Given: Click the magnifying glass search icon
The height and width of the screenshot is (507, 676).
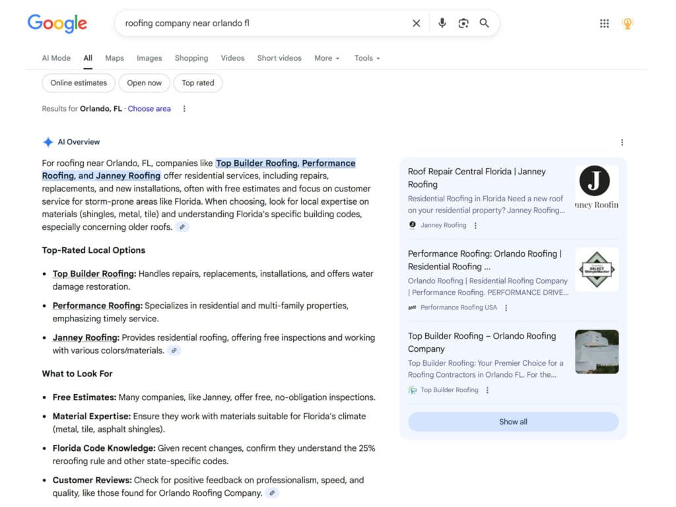Looking at the screenshot, I should pyautogui.click(x=484, y=23).
